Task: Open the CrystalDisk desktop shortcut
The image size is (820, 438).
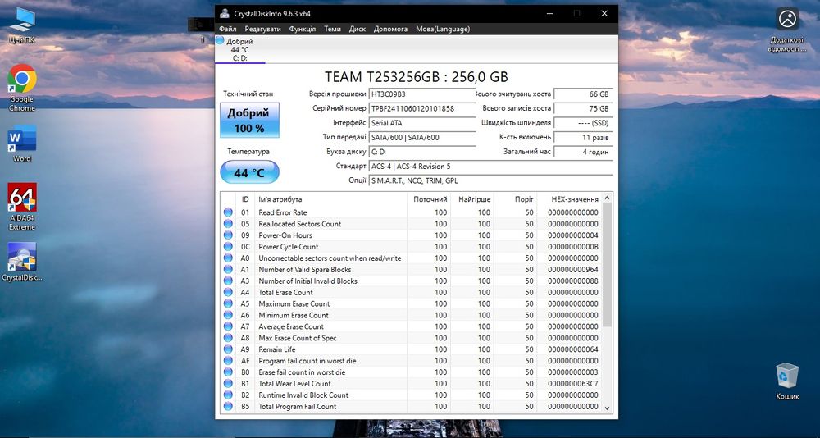Action: click(x=22, y=262)
